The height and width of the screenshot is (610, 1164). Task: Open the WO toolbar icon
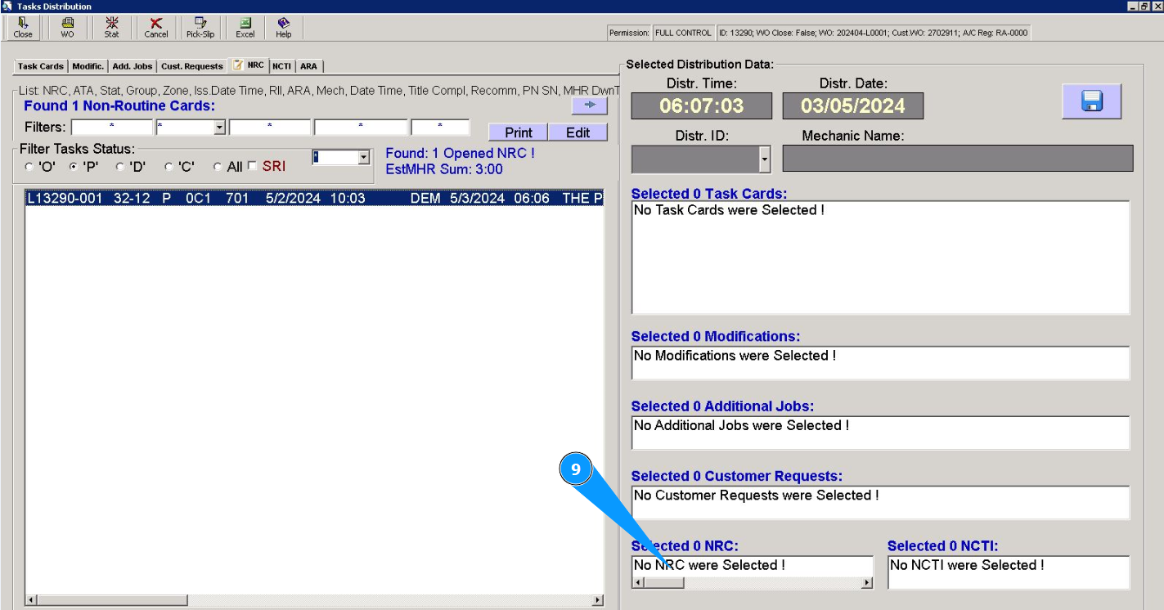67,28
